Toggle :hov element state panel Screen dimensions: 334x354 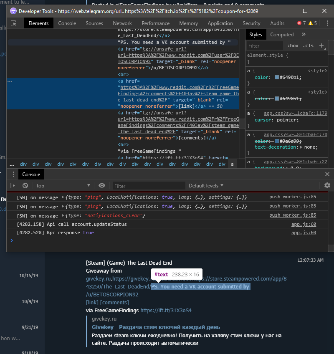click(293, 46)
